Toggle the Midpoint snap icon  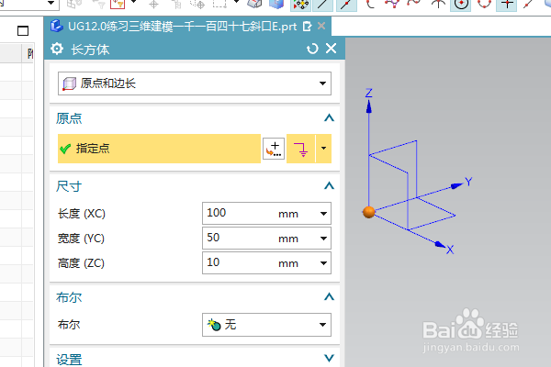point(346,5)
